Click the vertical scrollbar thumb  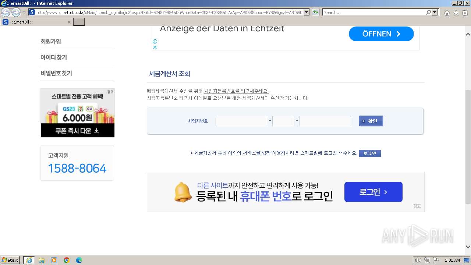[x=468, y=147]
